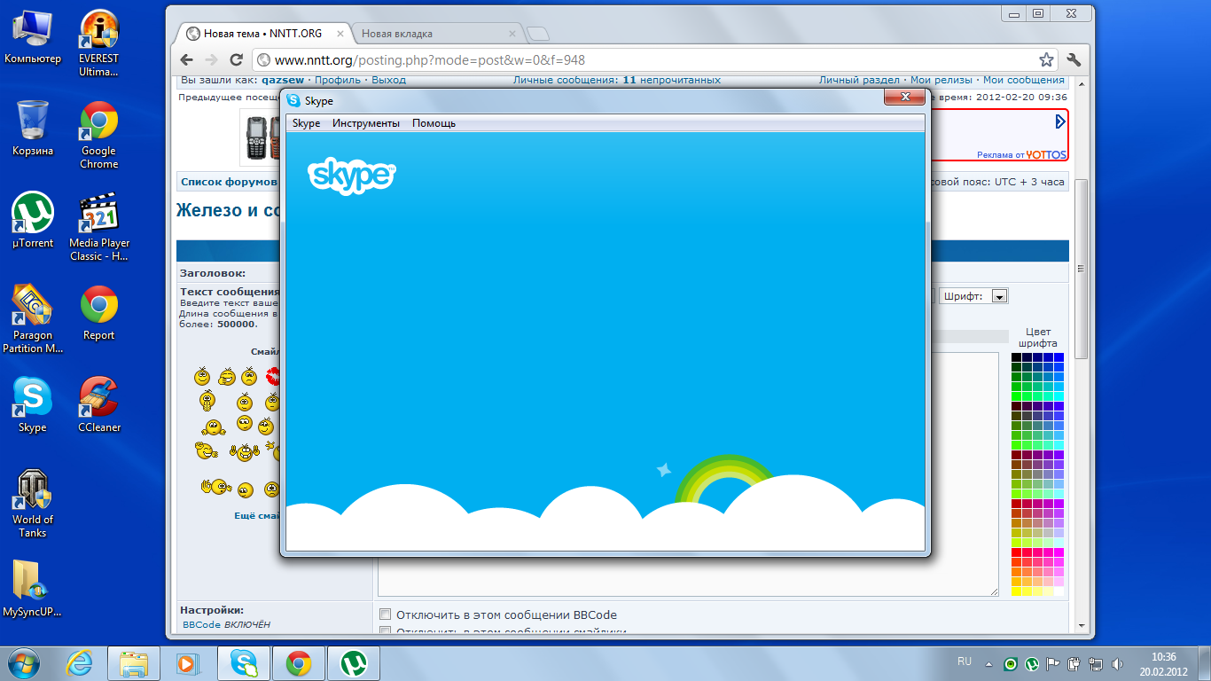Click the network tray icon
Viewport: 1211px width, 681px height.
1096,663
